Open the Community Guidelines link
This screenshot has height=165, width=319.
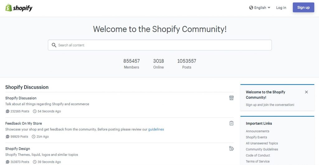262,149
